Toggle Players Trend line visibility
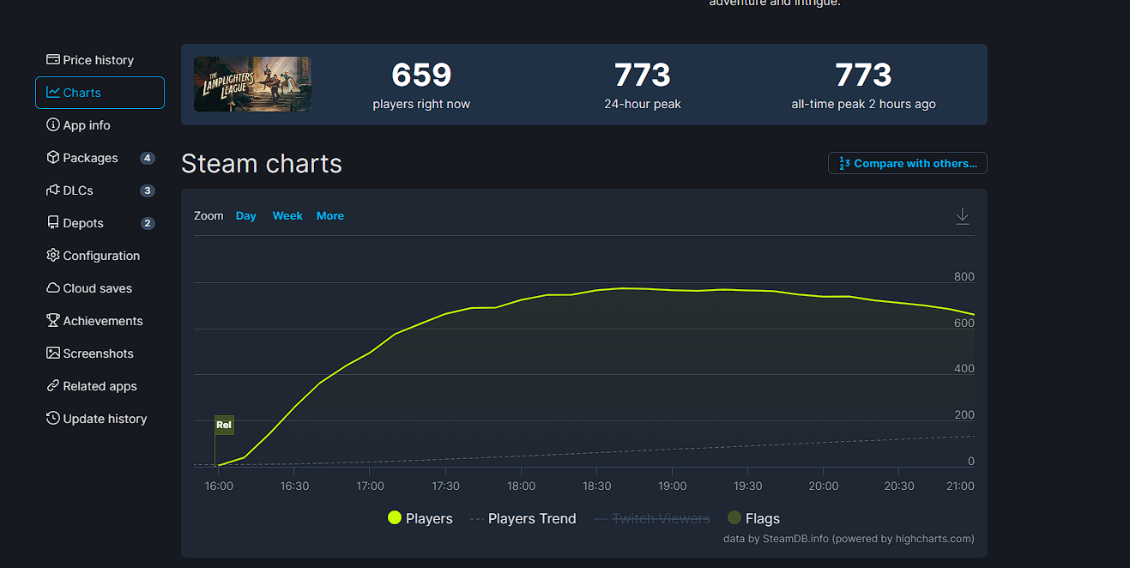Viewport: 1130px width, 568px height. [523, 518]
